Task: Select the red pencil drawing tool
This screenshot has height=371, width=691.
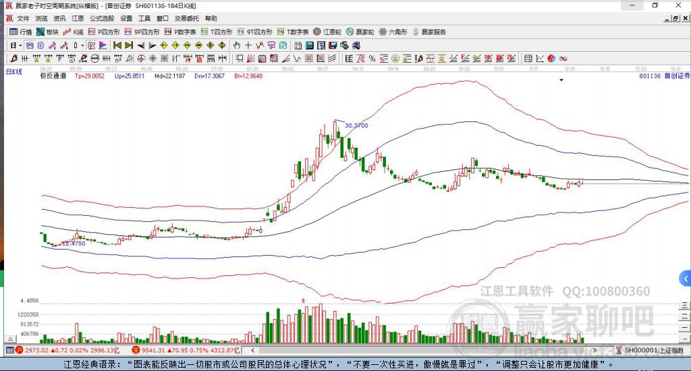Action: pyautogui.click(x=13, y=59)
